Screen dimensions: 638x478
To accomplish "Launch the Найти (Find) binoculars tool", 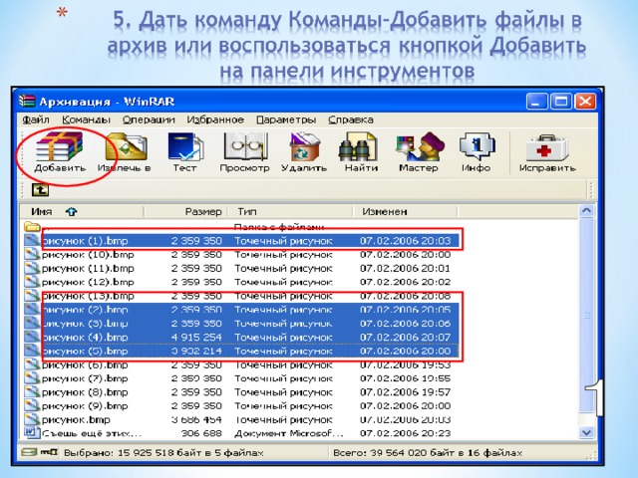I will [x=361, y=151].
